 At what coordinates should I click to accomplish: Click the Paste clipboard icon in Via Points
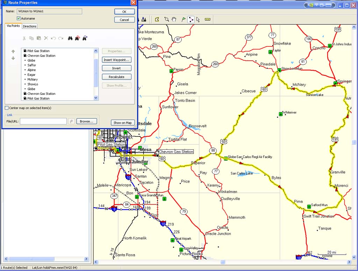click(x=39, y=38)
